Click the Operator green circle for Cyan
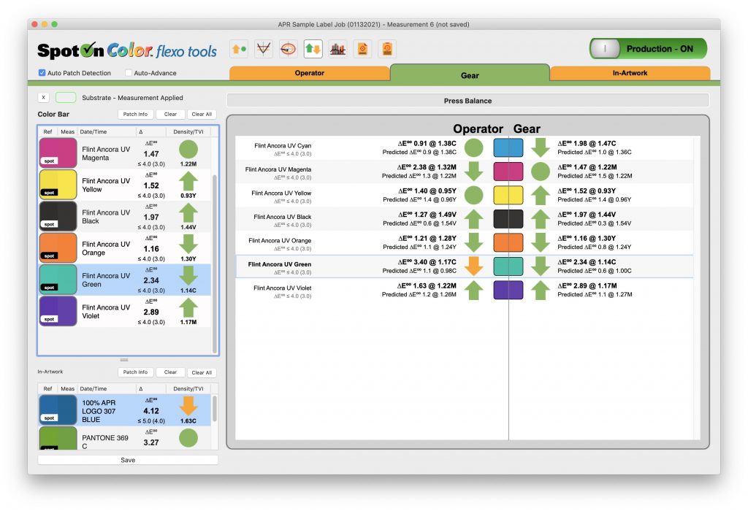This screenshot has height=511, width=748. (473, 147)
